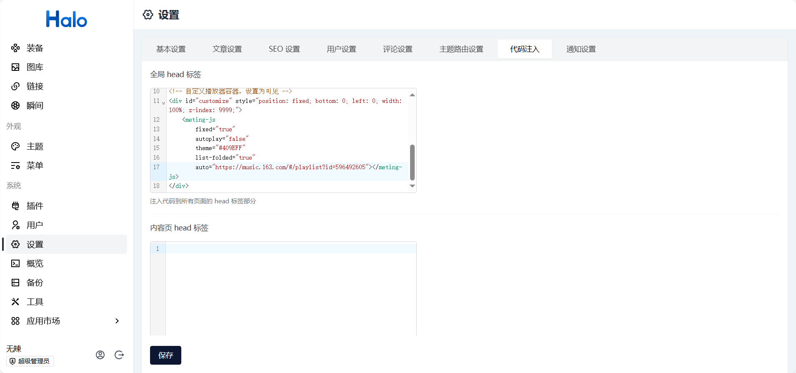Click theme="#409EFF" on line 15
Viewport: 796px width, 373px height.
(x=220, y=148)
